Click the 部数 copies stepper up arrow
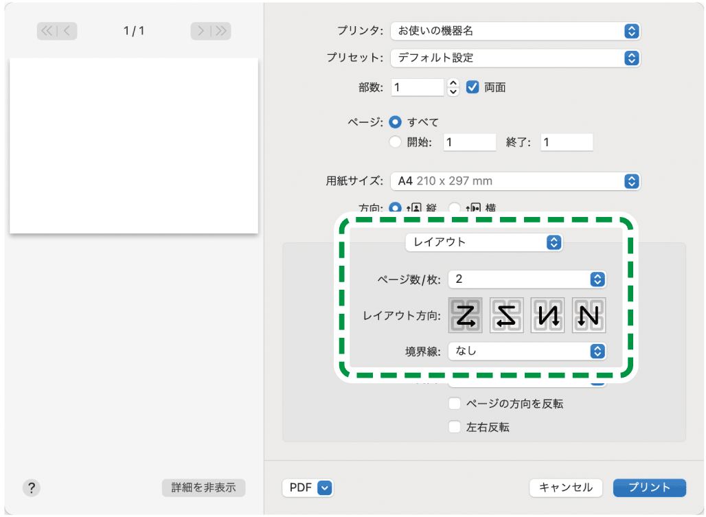 pyautogui.click(x=453, y=84)
